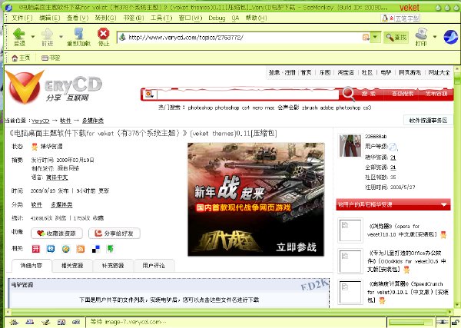Click the user avatar thumbnail

(350, 145)
